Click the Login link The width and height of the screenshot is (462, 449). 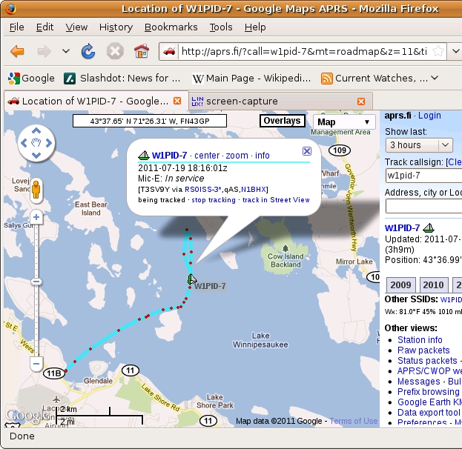tap(429, 116)
